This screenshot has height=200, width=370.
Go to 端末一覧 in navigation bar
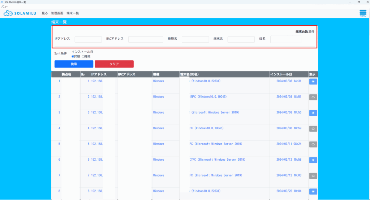tap(73, 13)
